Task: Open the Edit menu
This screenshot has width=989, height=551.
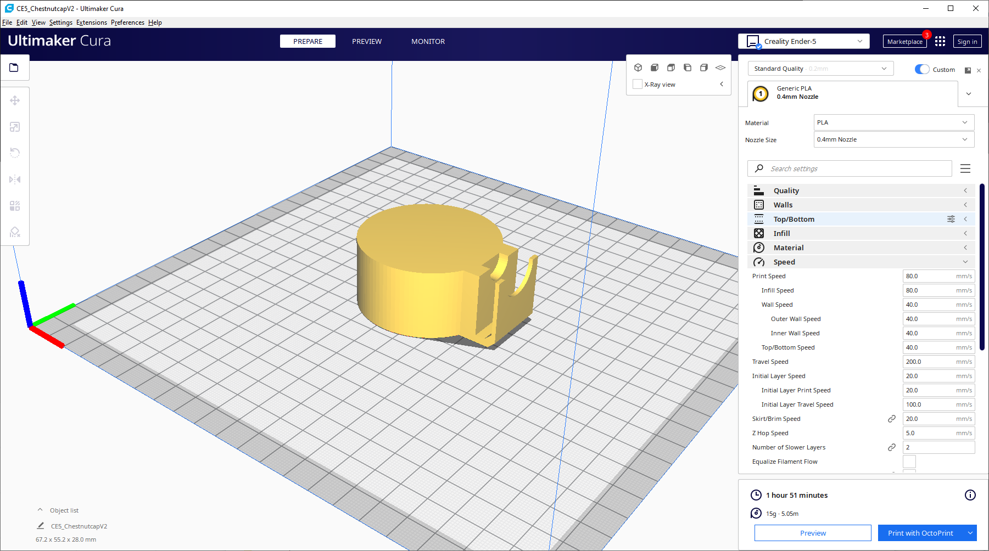Action: click(x=22, y=23)
